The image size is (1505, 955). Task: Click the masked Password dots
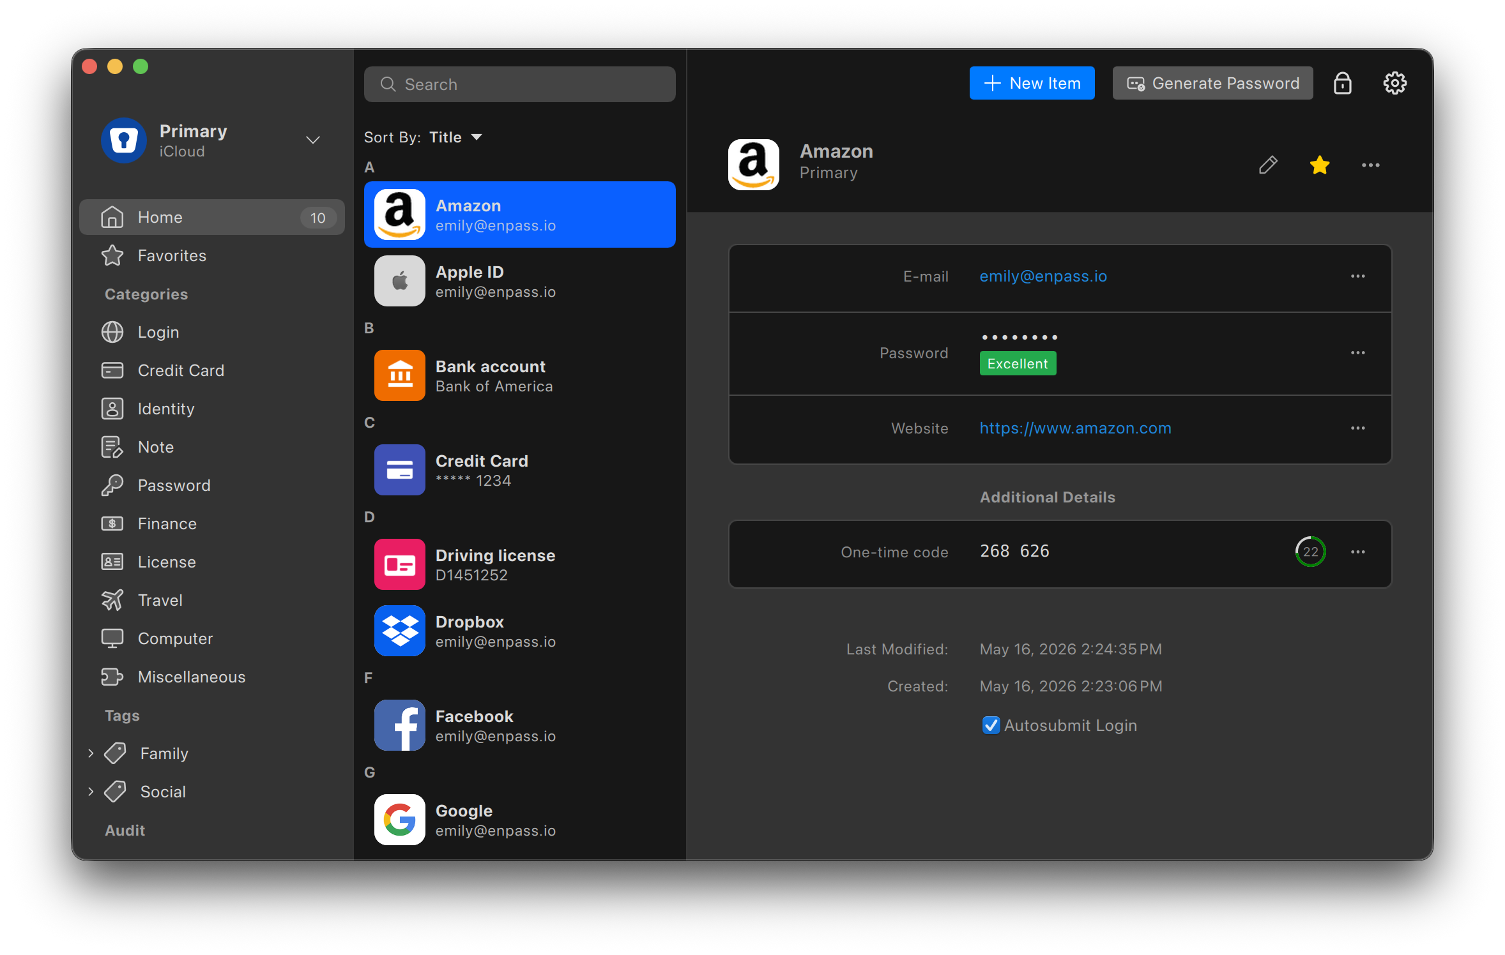tap(1020, 337)
